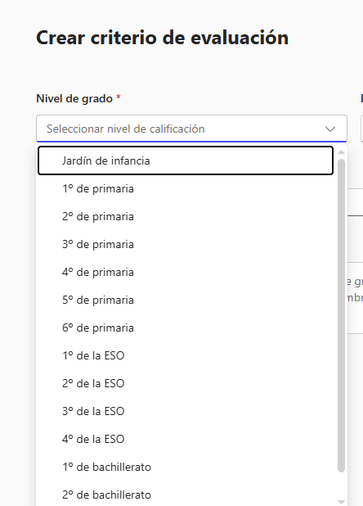Screen dimensions: 363x506
Task: Choose 4º de primaria option
Action: coord(186,272)
